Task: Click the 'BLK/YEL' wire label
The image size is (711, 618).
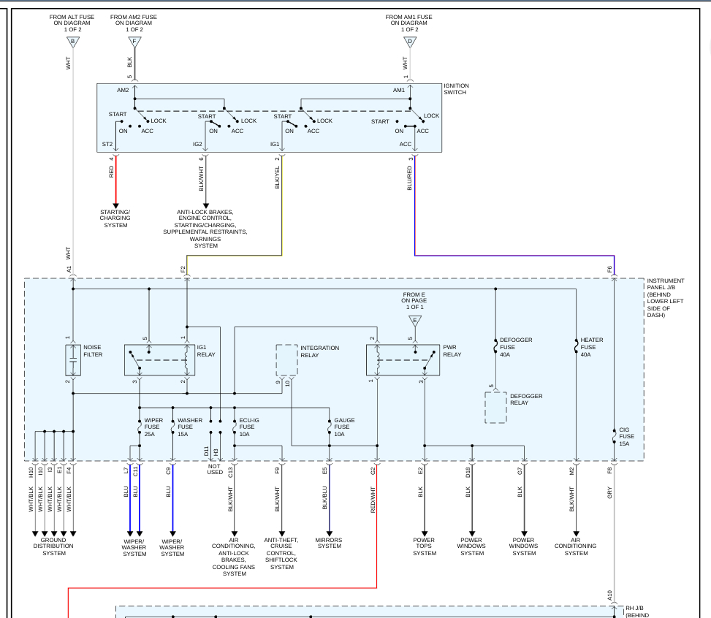Action: [277, 178]
